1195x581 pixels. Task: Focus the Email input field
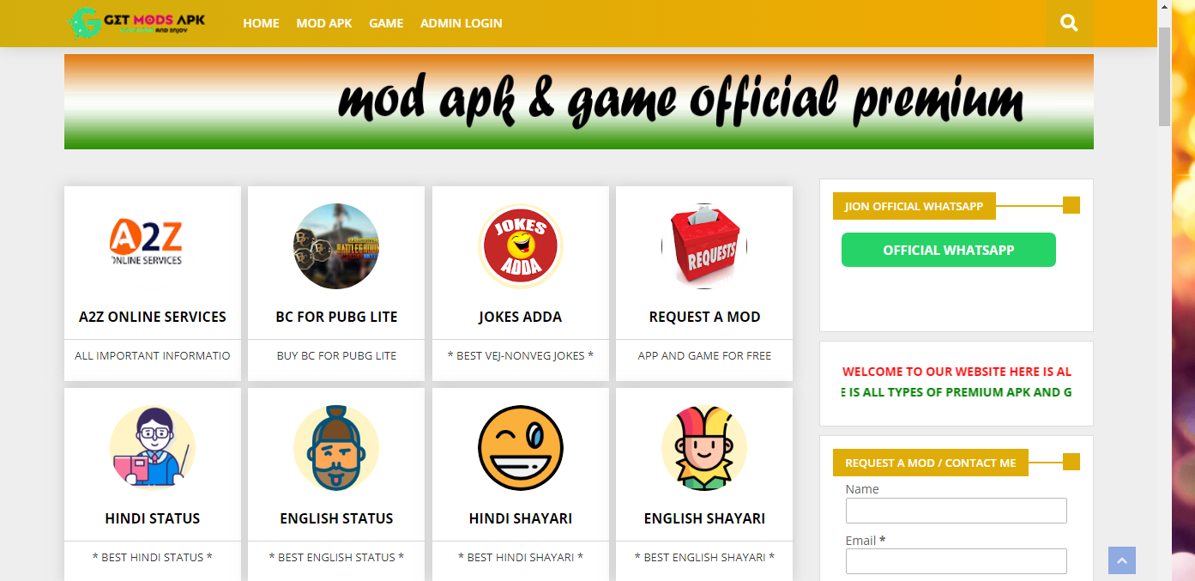pos(957,561)
